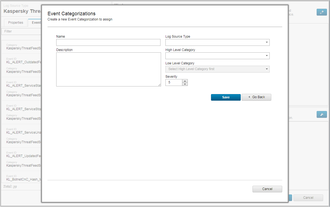Decrease Severity using the down stepper arrow

185,84
